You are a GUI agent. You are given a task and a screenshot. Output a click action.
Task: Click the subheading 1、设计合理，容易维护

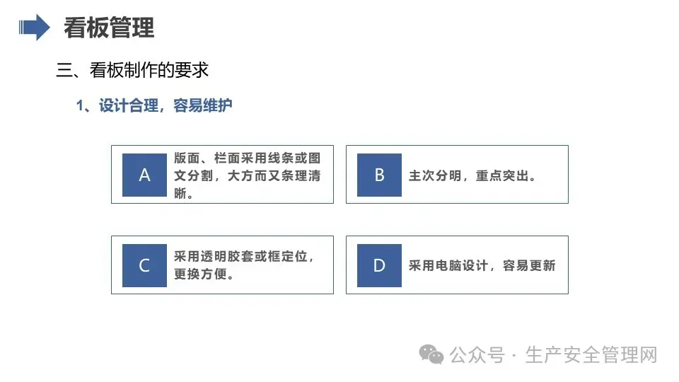[x=154, y=105]
